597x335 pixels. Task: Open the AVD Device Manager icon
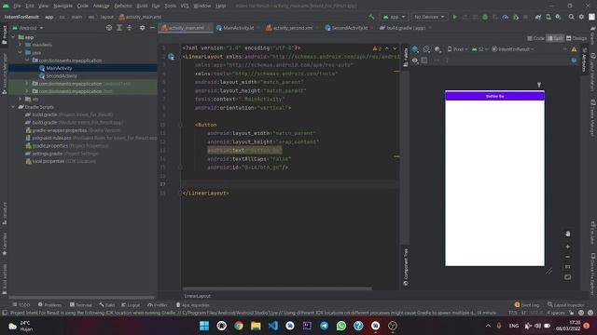548,17
